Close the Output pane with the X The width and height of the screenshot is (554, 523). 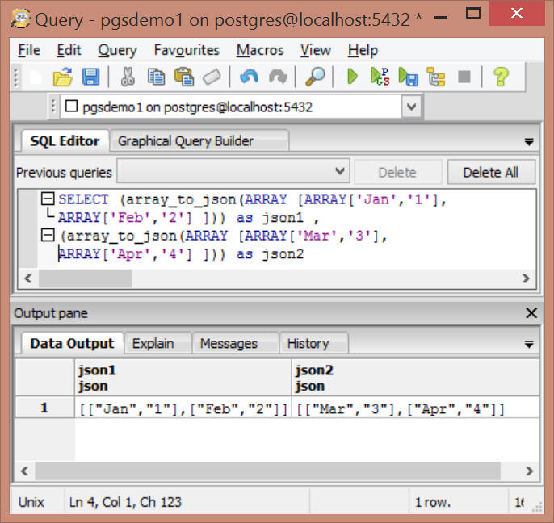click(x=531, y=313)
